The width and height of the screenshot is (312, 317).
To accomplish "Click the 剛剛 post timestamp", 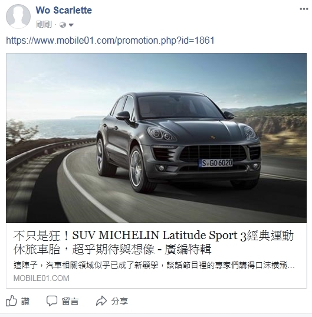I will click(44, 24).
